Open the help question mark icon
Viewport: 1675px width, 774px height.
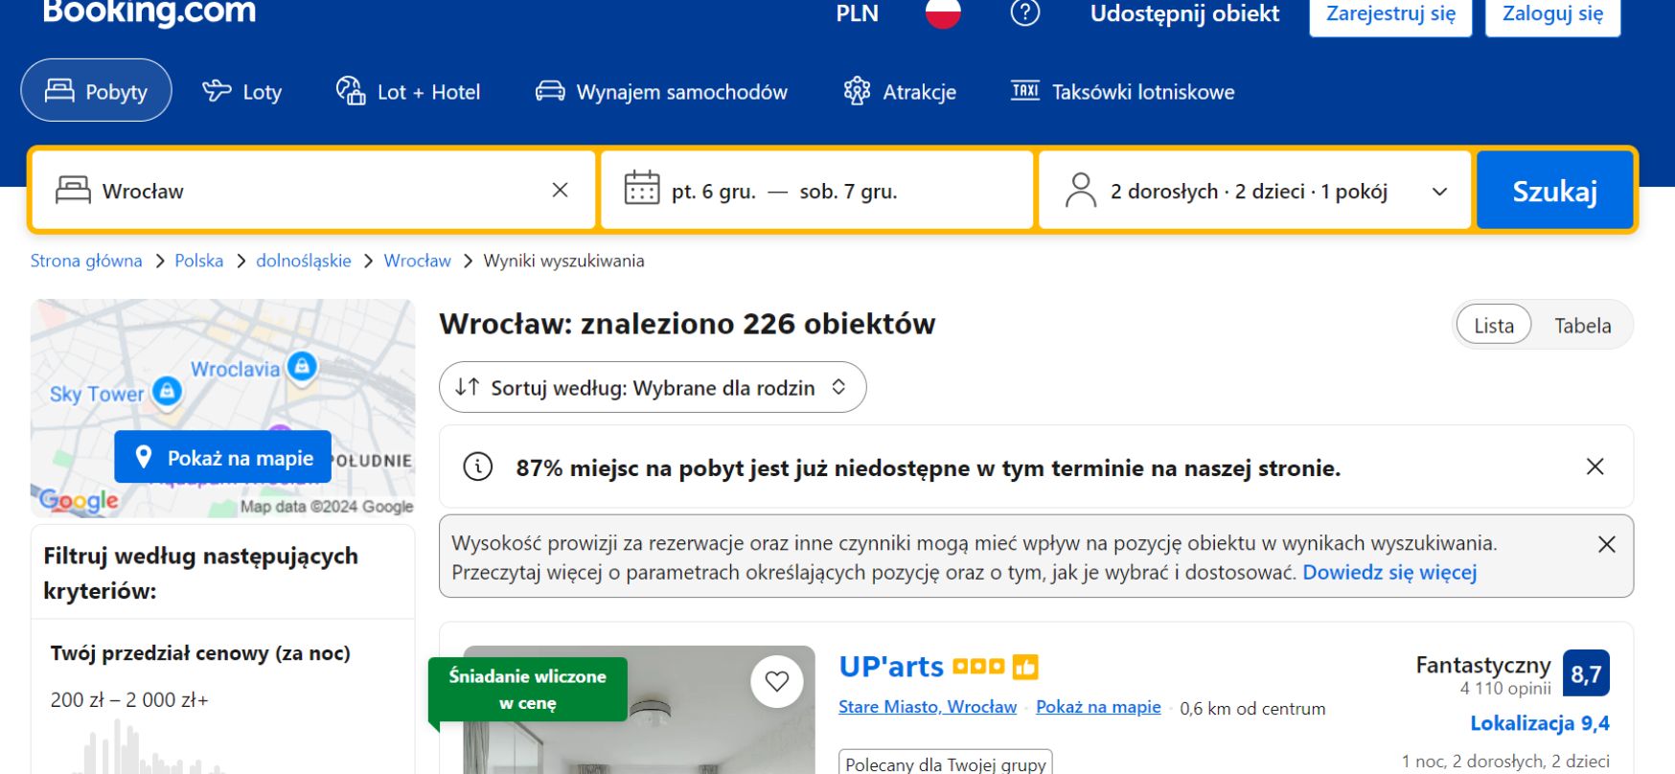pos(1025,13)
